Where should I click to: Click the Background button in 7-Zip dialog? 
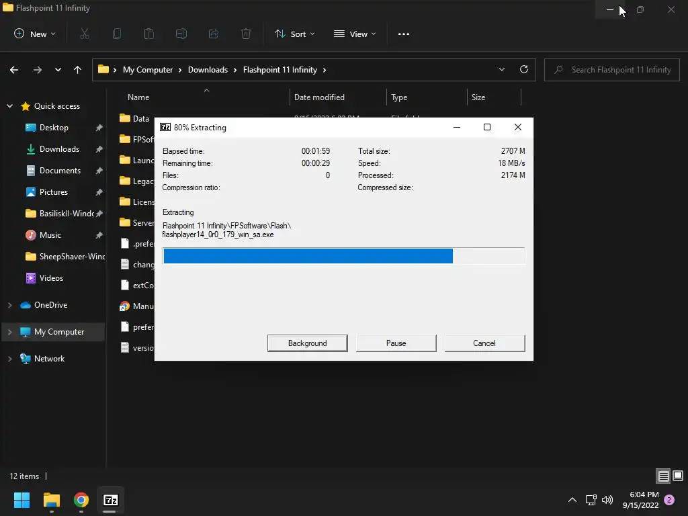click(307, 343)
